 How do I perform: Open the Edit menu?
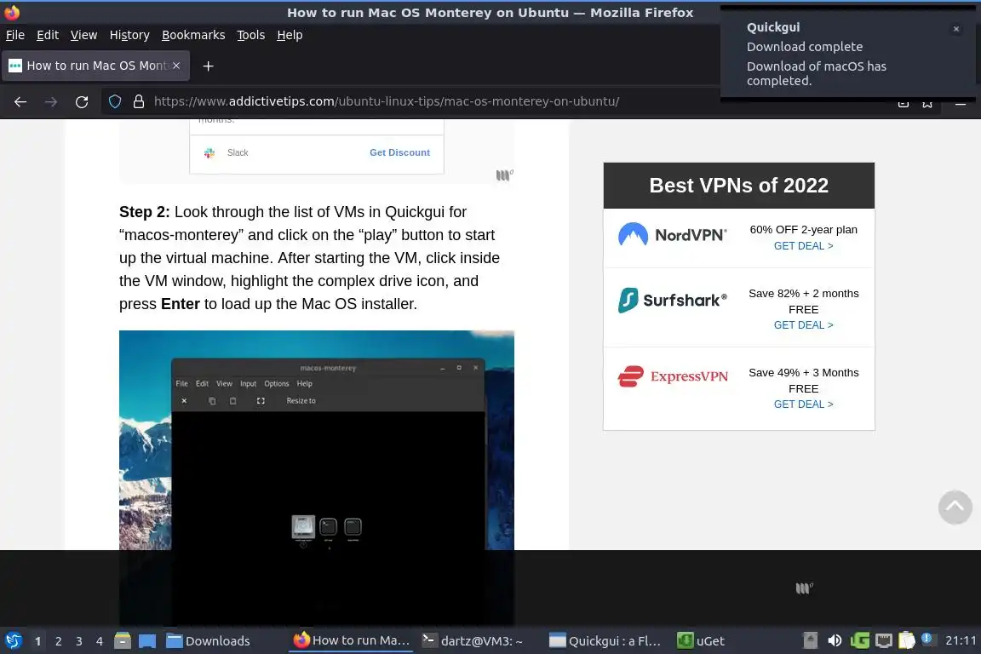pos(48,35)
